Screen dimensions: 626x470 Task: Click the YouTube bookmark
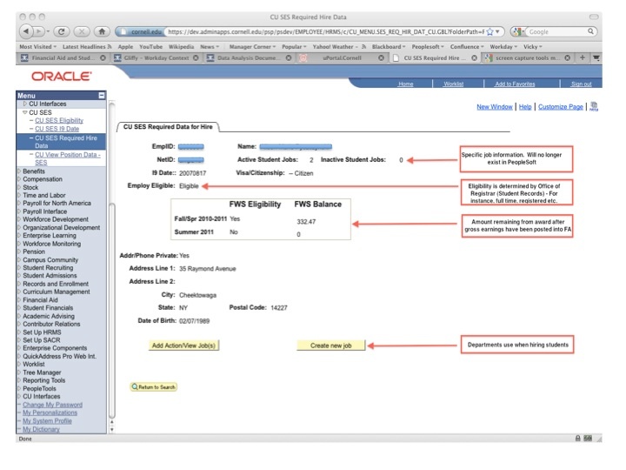click(x=150, y=47)
